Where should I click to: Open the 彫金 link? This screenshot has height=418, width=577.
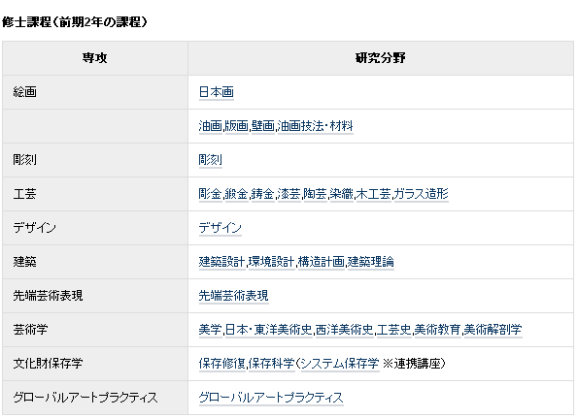coord(210,194)
